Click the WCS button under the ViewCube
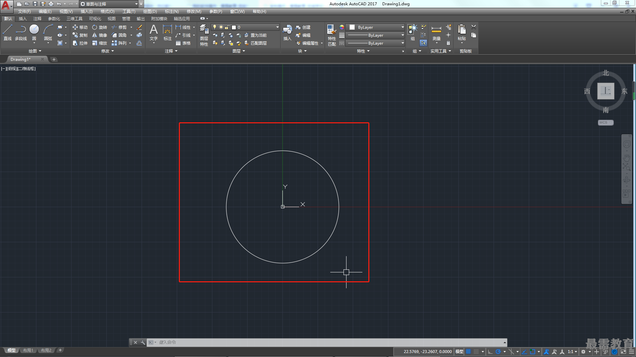636x357 pixels. [606, 123]
